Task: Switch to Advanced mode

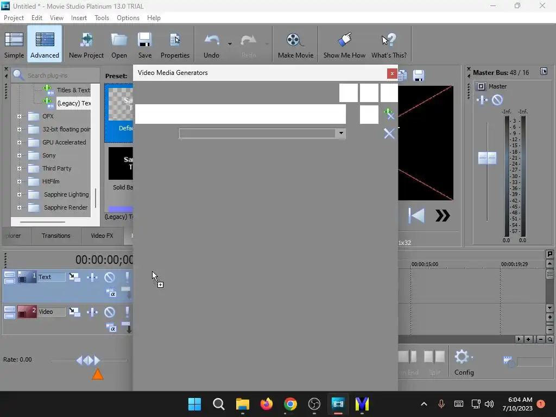Action: coord(45,45)
